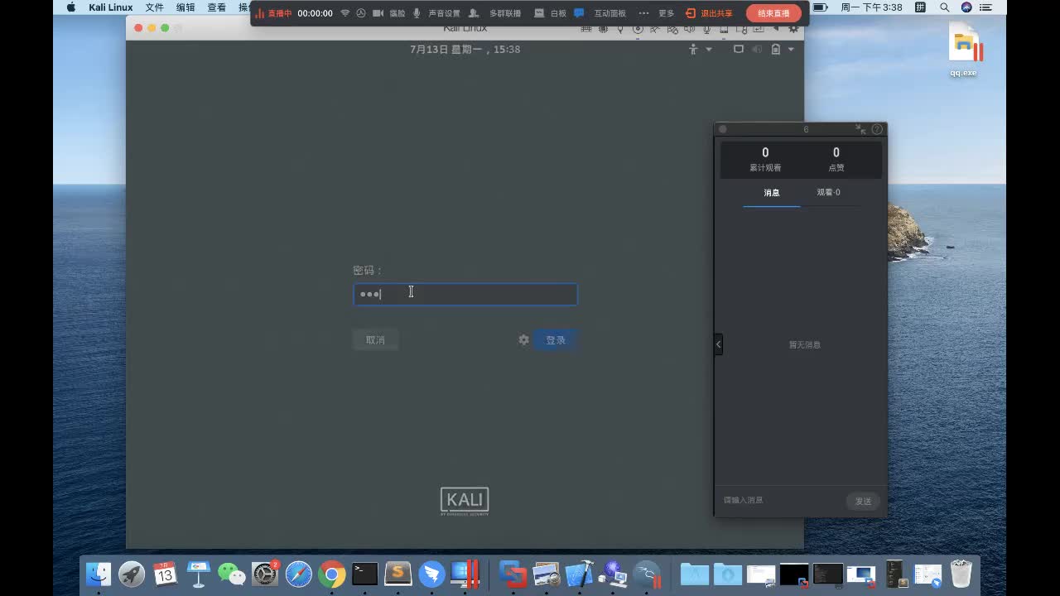Click the help question mark icon in live panel
The height and width of the screenshot is (596, 1060).
tap(877, 129)
